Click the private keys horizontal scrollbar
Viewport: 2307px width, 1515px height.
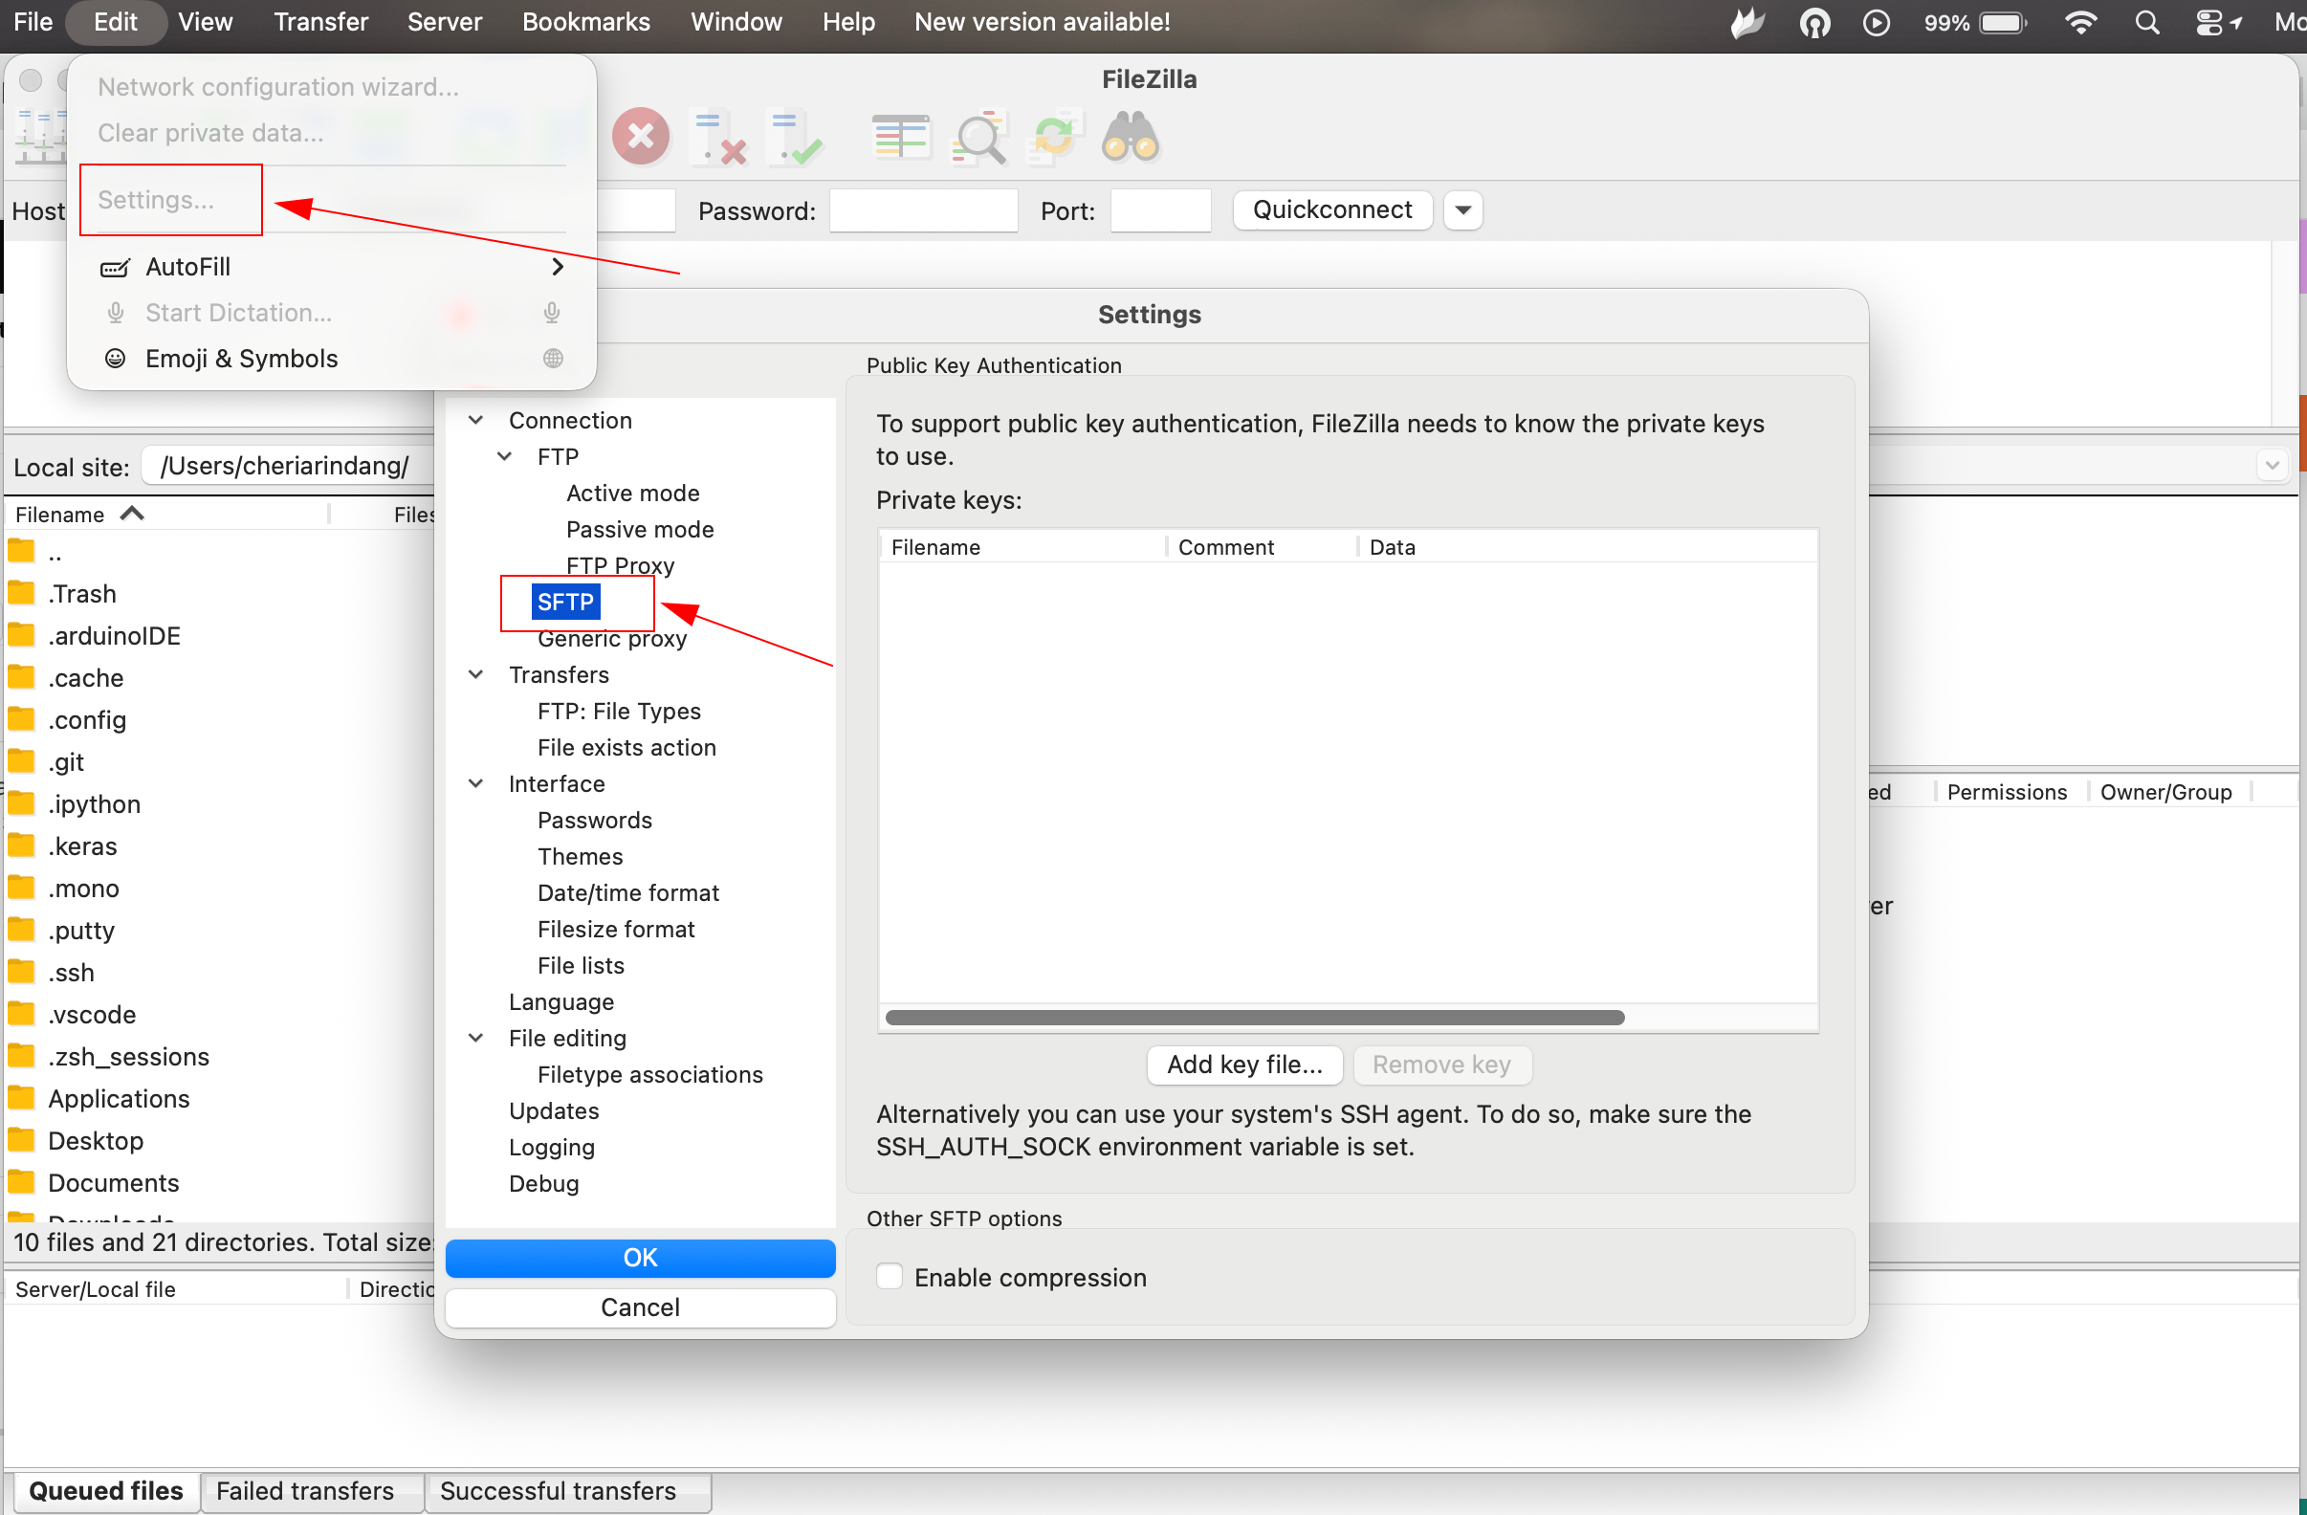[x=1254, y=1017]
